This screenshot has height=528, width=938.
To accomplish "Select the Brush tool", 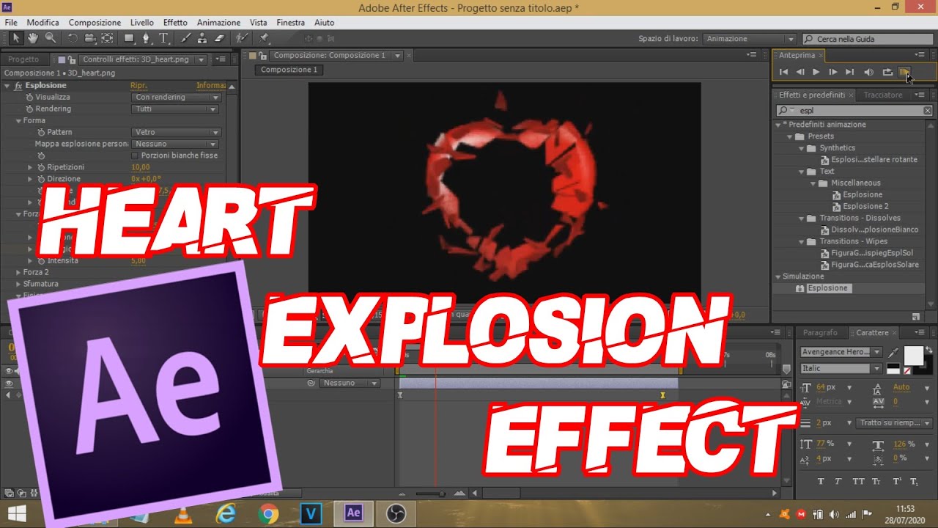I will pyautogui.click(x=186, y=38).
